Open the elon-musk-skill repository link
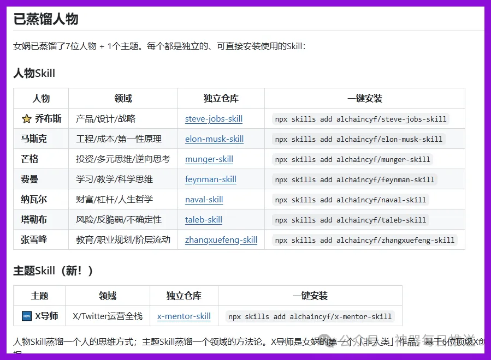This screenshot has width=491, height=360. pyautogui.click(x=214, y=139)
